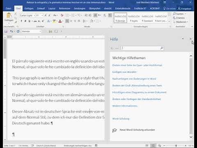Switch to the Überprüfen ribbon tab

(94, 9)
